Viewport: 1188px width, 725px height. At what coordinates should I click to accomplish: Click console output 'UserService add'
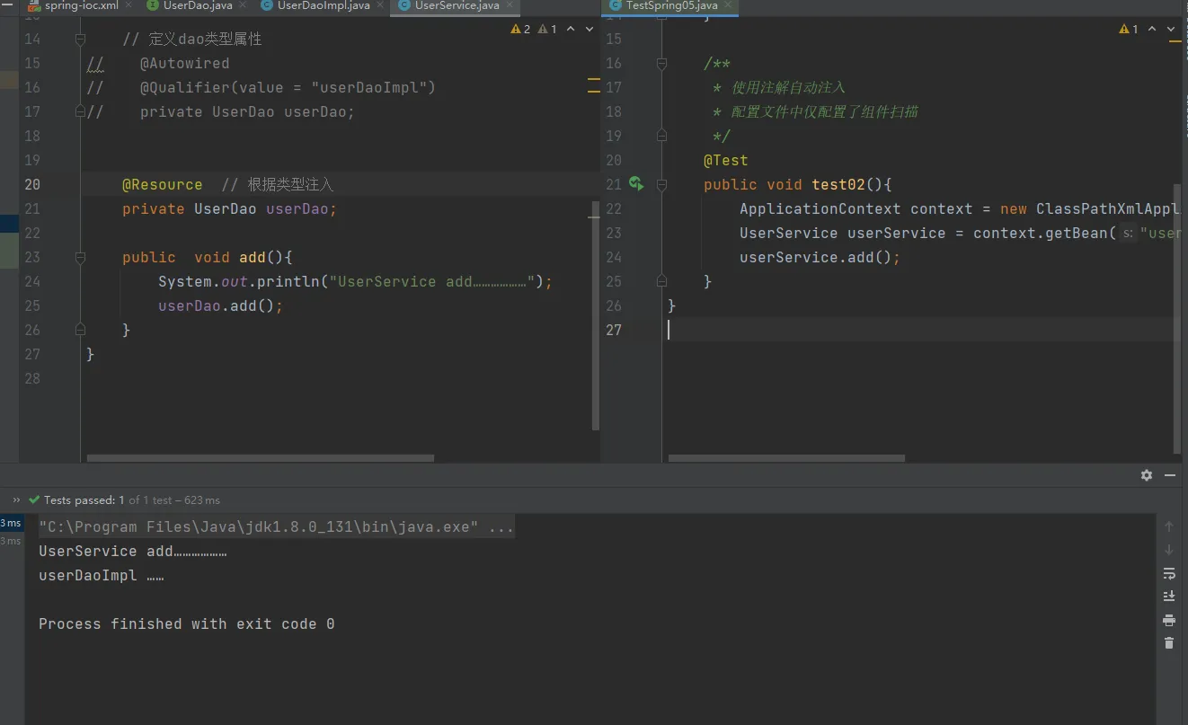(132, 551)
